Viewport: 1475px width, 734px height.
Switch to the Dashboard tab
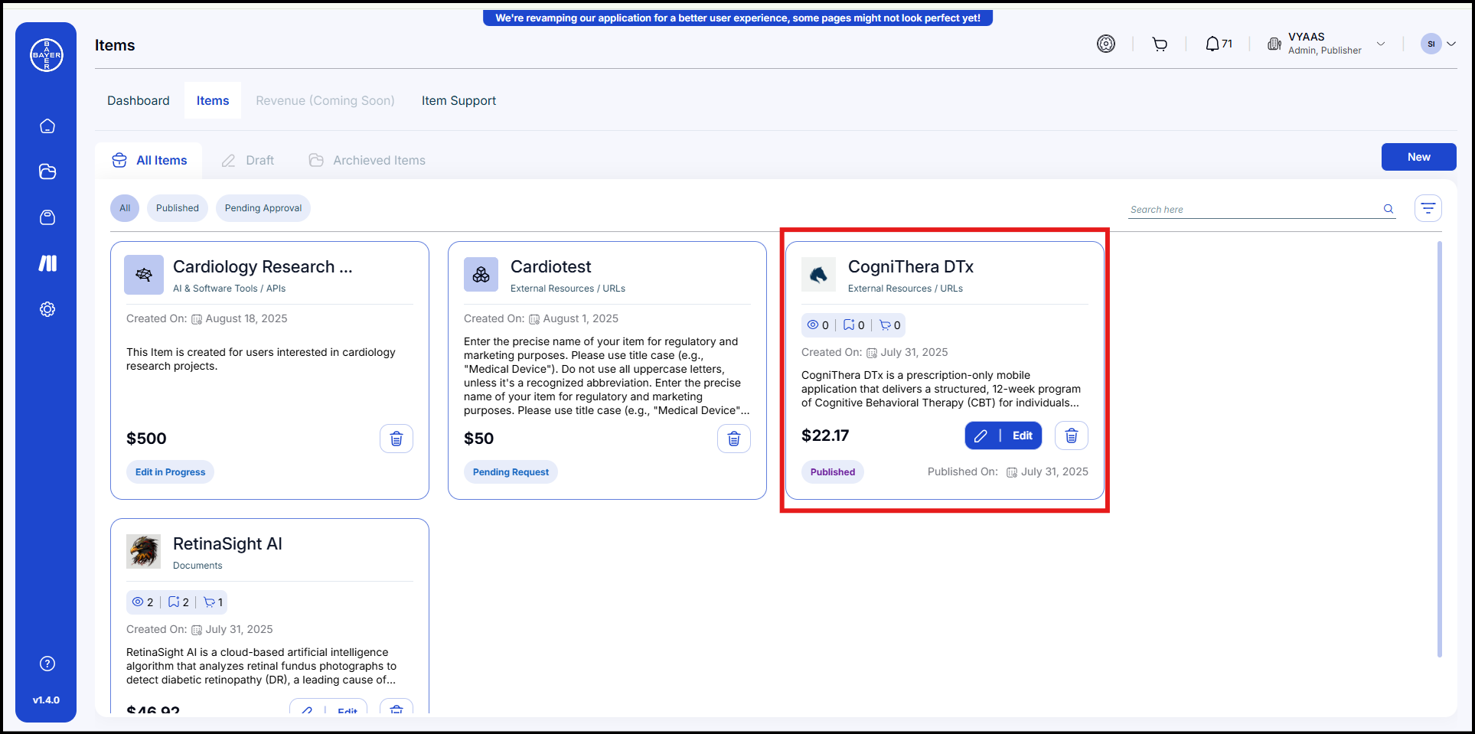[139, 100]
